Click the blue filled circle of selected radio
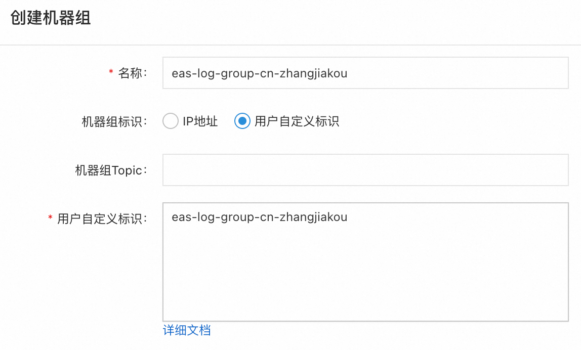The height and width of the screenshot is (350, 581). click(242, 121)
